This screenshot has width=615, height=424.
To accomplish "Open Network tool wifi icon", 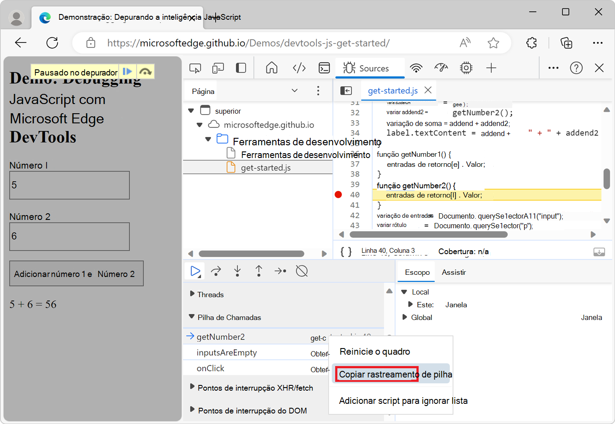I will [416, 68].
